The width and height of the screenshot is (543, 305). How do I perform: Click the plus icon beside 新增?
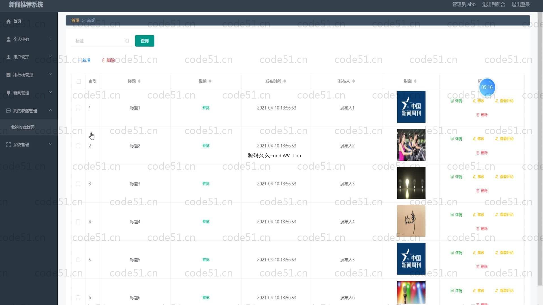79,60
